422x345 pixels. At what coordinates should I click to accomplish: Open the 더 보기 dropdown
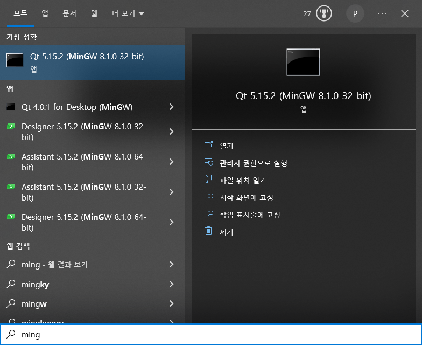128,13
